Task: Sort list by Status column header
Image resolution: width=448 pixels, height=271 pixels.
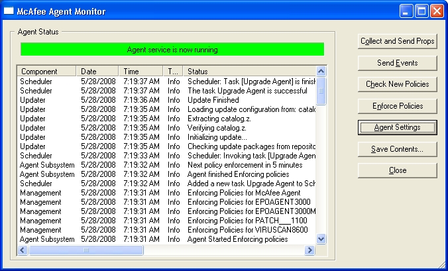Action: click(250, 71)
